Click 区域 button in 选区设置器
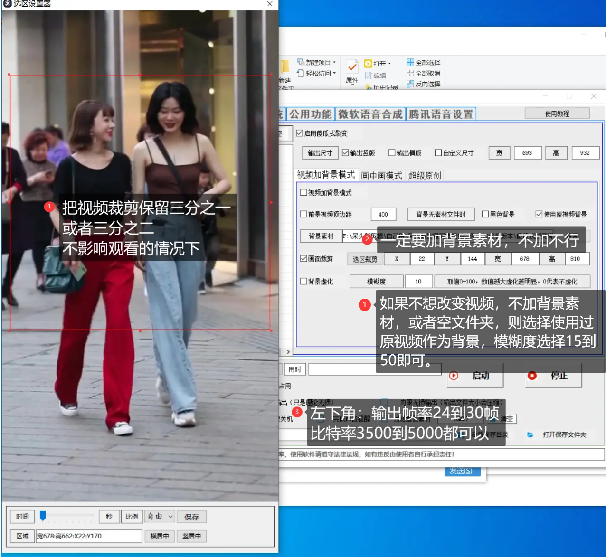Image resolution: width=606 pixels, height=557 pixels. point(22,536)
